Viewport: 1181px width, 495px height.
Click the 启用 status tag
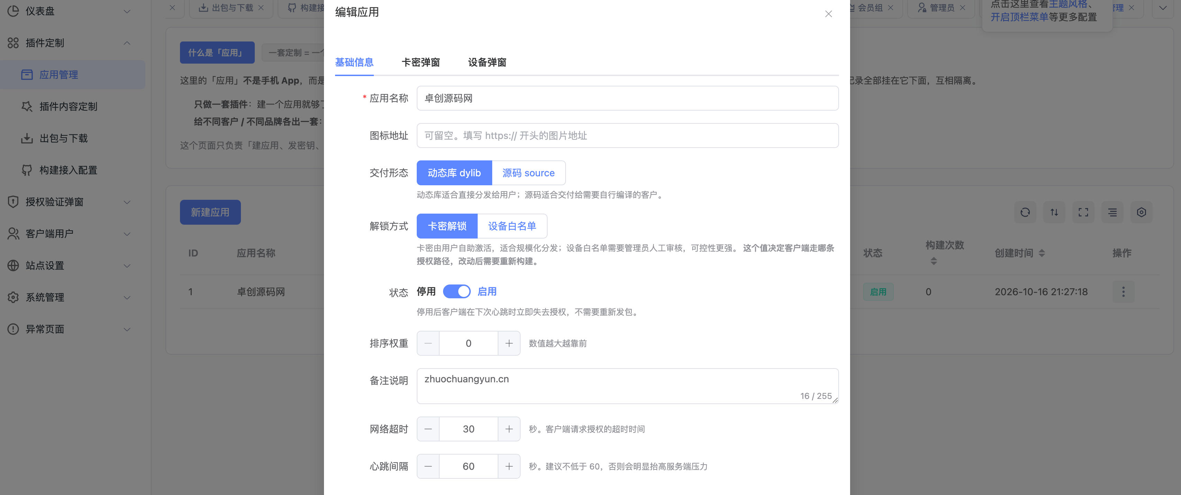point(878,292)
